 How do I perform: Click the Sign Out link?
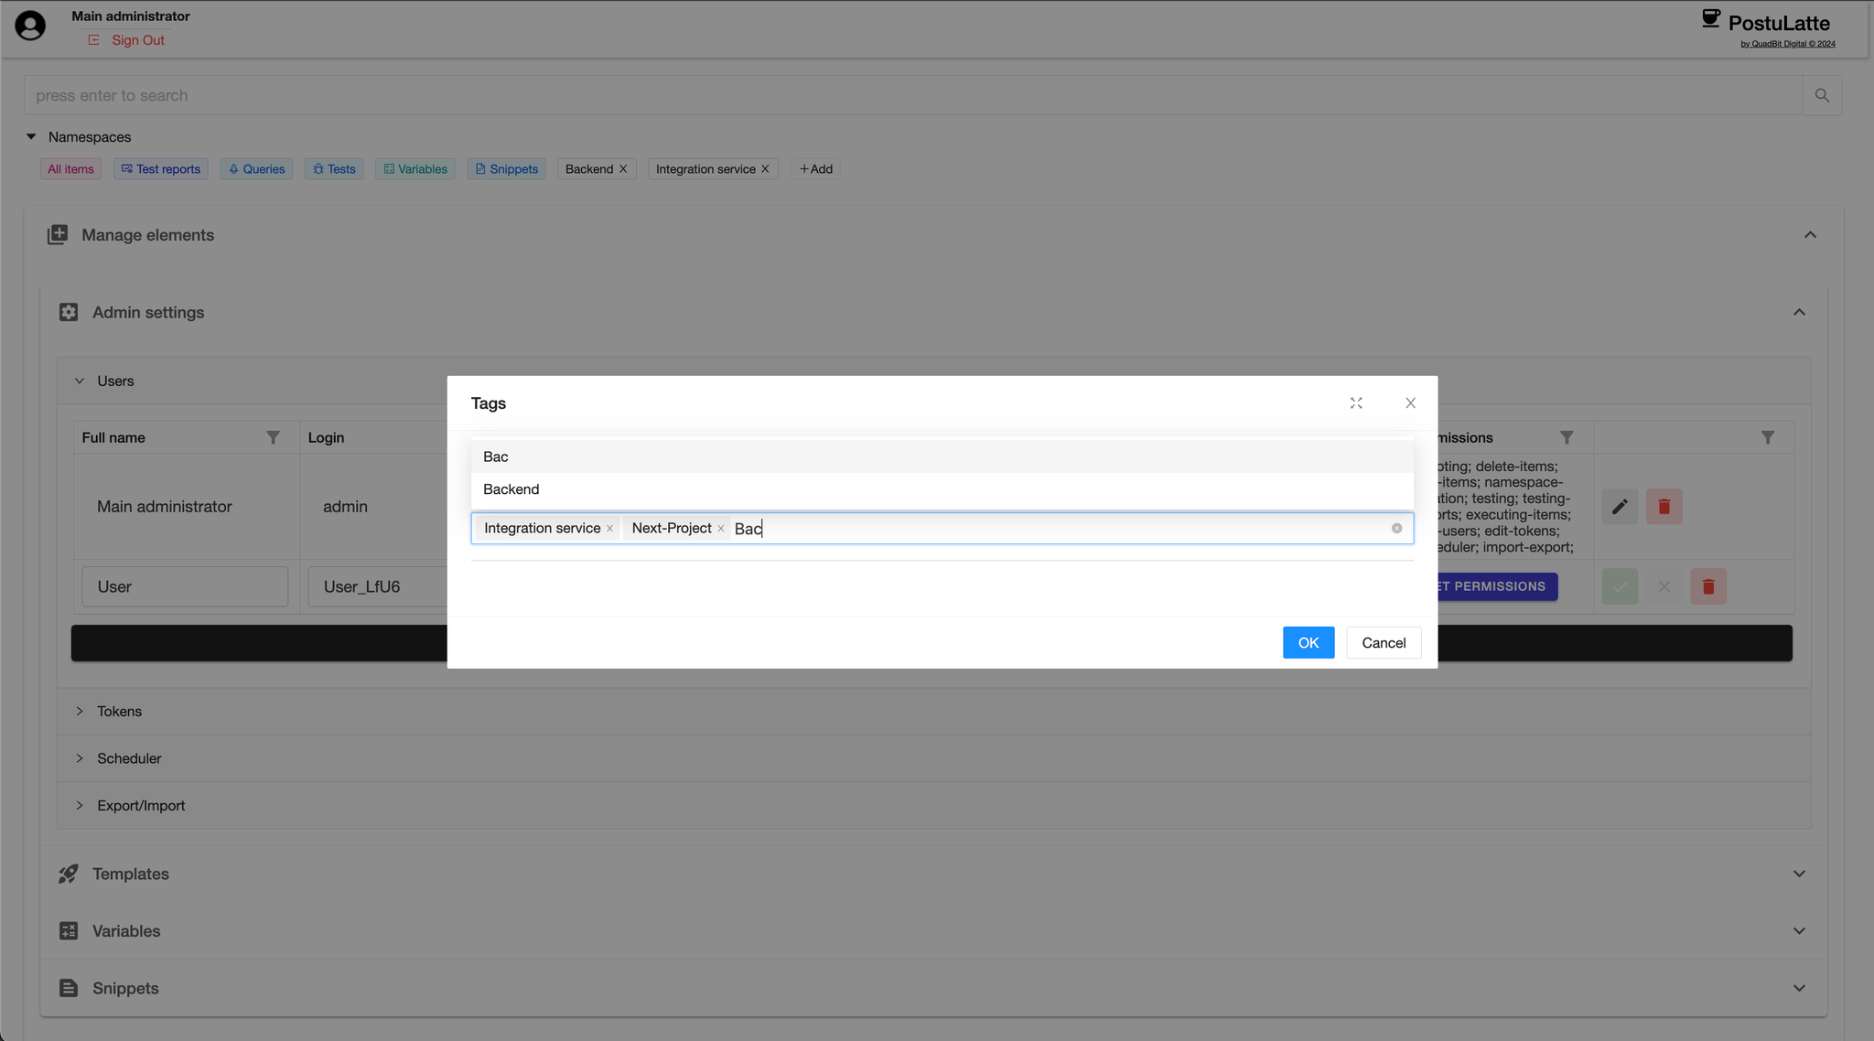(137, 40)
